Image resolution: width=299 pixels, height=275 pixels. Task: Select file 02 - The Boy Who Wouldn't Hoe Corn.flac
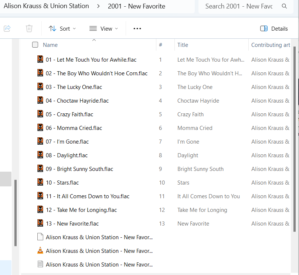pyautogui.click(x=97, y=73)
